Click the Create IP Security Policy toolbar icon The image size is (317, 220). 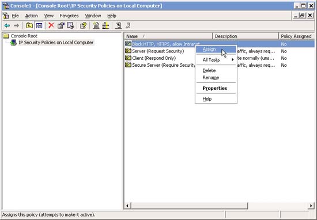click(96, 26)
